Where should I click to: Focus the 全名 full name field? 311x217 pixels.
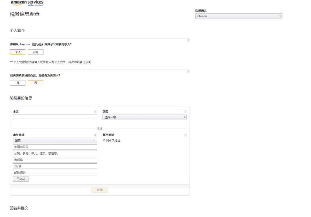tap(55, 117)
